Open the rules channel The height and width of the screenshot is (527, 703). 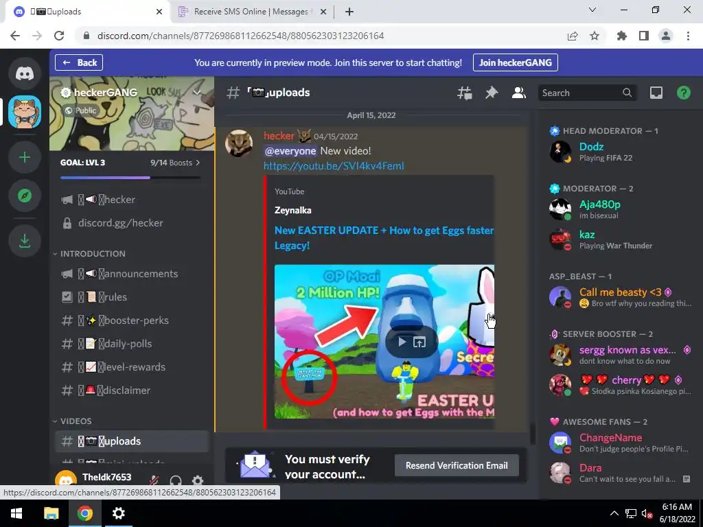pos(132,297)
